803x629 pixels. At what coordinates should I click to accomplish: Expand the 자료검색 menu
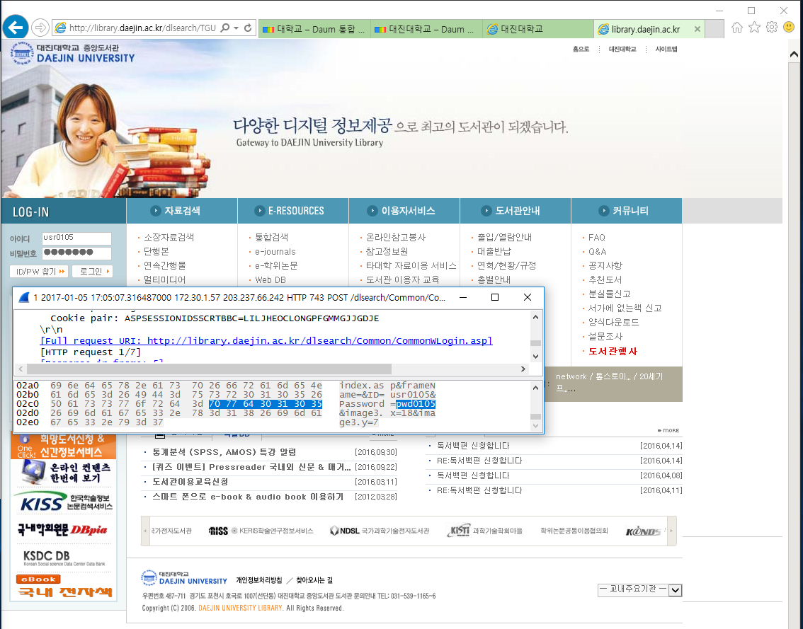tap(182, 211)
